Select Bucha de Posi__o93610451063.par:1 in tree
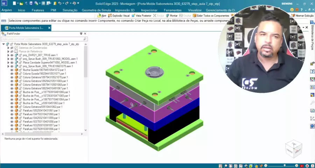Viewport: 315px width, 168px height. click(x=44, y=103)
